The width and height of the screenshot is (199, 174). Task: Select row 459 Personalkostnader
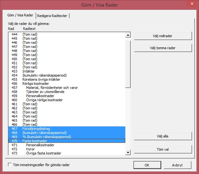(67, 96)
